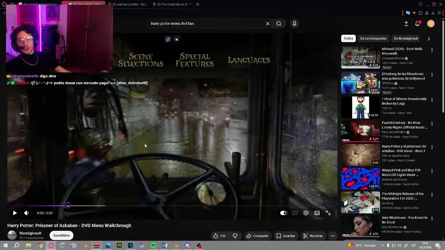Select 'De Nostalgivault' filter chip

coord(406,39)
